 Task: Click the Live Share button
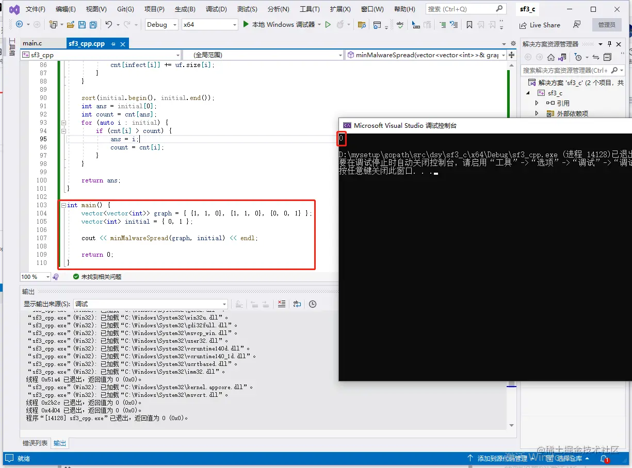click(x=539, y=25)
